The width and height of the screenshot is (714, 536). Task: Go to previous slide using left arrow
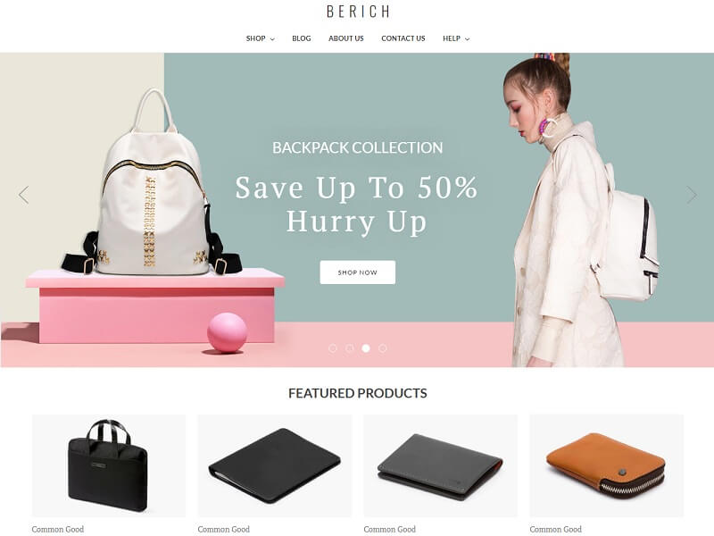click(x=24, y=195)
